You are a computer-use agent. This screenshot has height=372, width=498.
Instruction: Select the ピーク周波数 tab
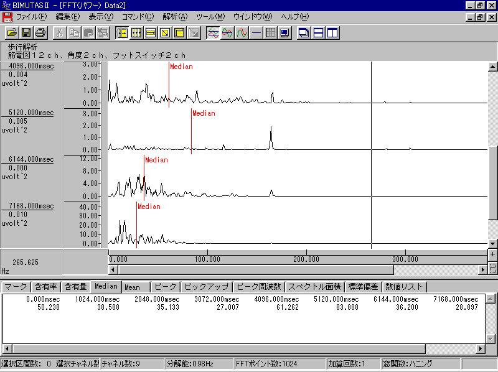[x=259, y=287]
